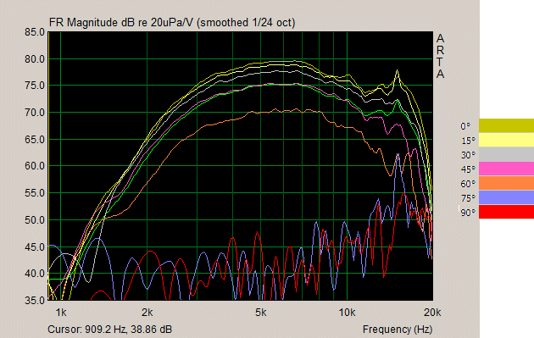
Task: Click the vertical ARTA label beside the graph
Action: pyautogui.click(x=441, y=56)
